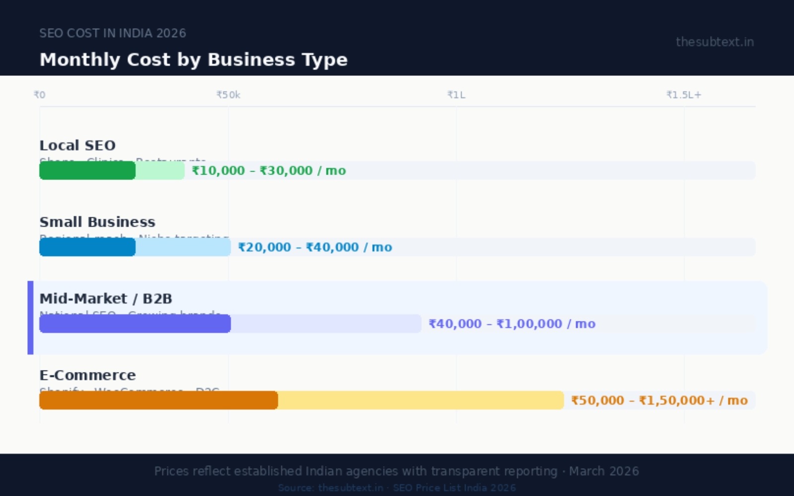Click the ₹0 axis label
794x496 pixels.
pyautogui.click(x=39, y=94)
